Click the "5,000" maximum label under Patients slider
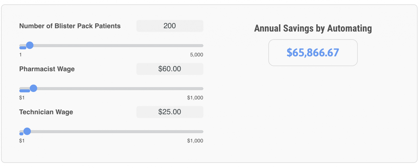The width and height of the screenshot is (419, 168). [196, 55]
